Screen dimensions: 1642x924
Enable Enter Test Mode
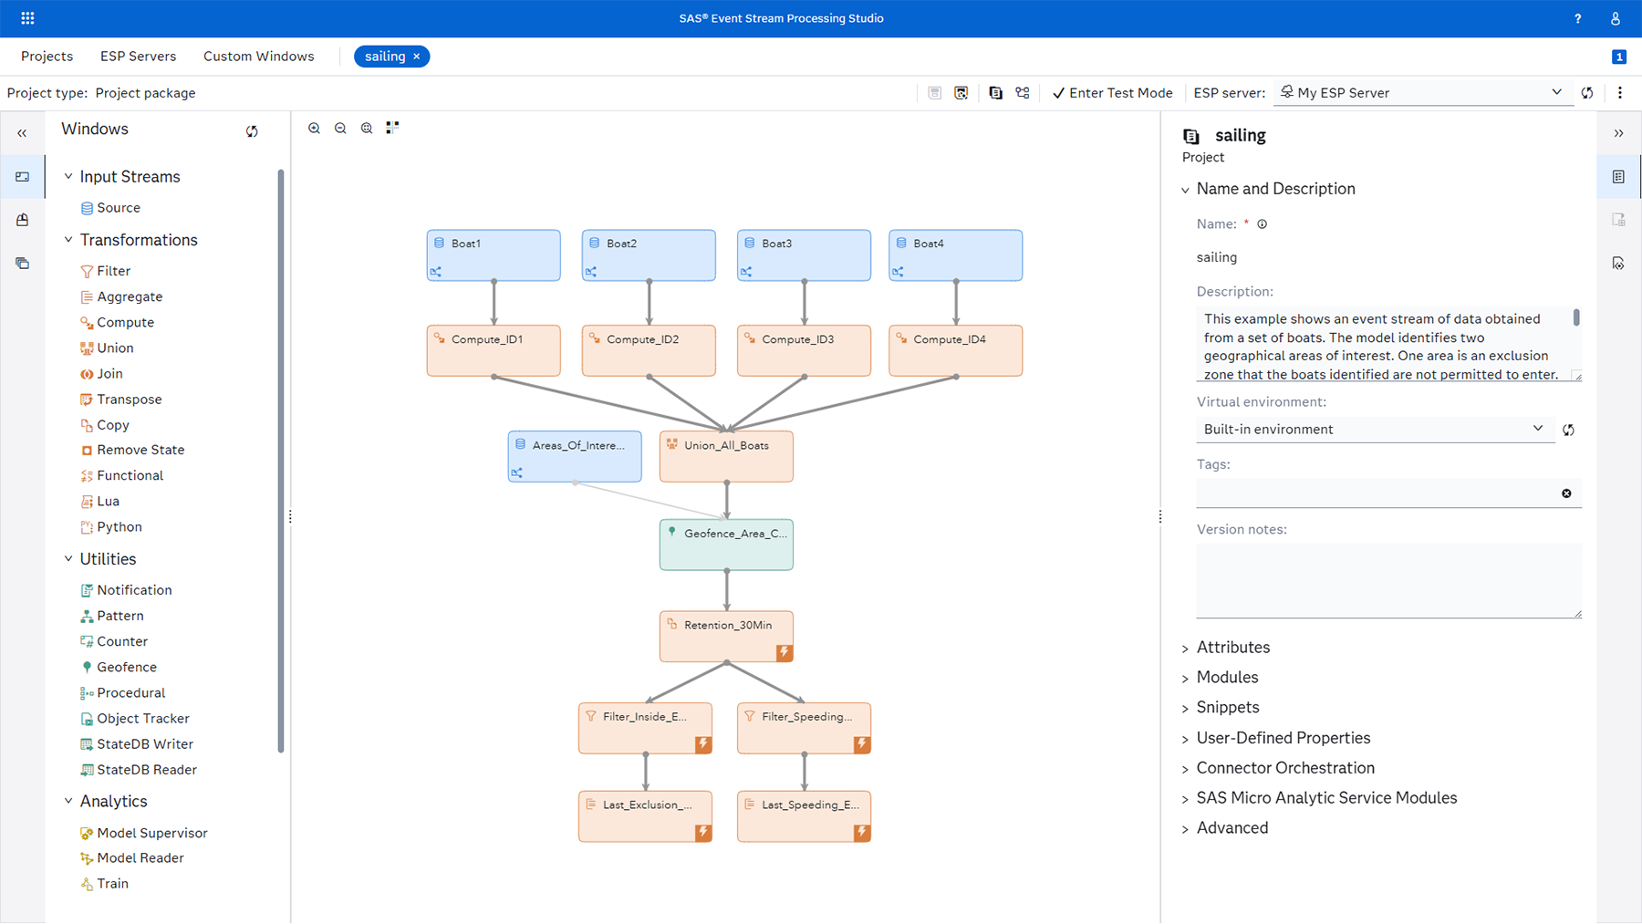click(x=1112, y=92)
